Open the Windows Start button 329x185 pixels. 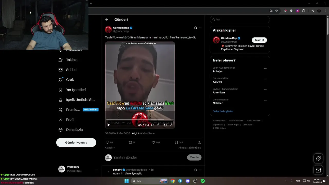coord(126,181)
